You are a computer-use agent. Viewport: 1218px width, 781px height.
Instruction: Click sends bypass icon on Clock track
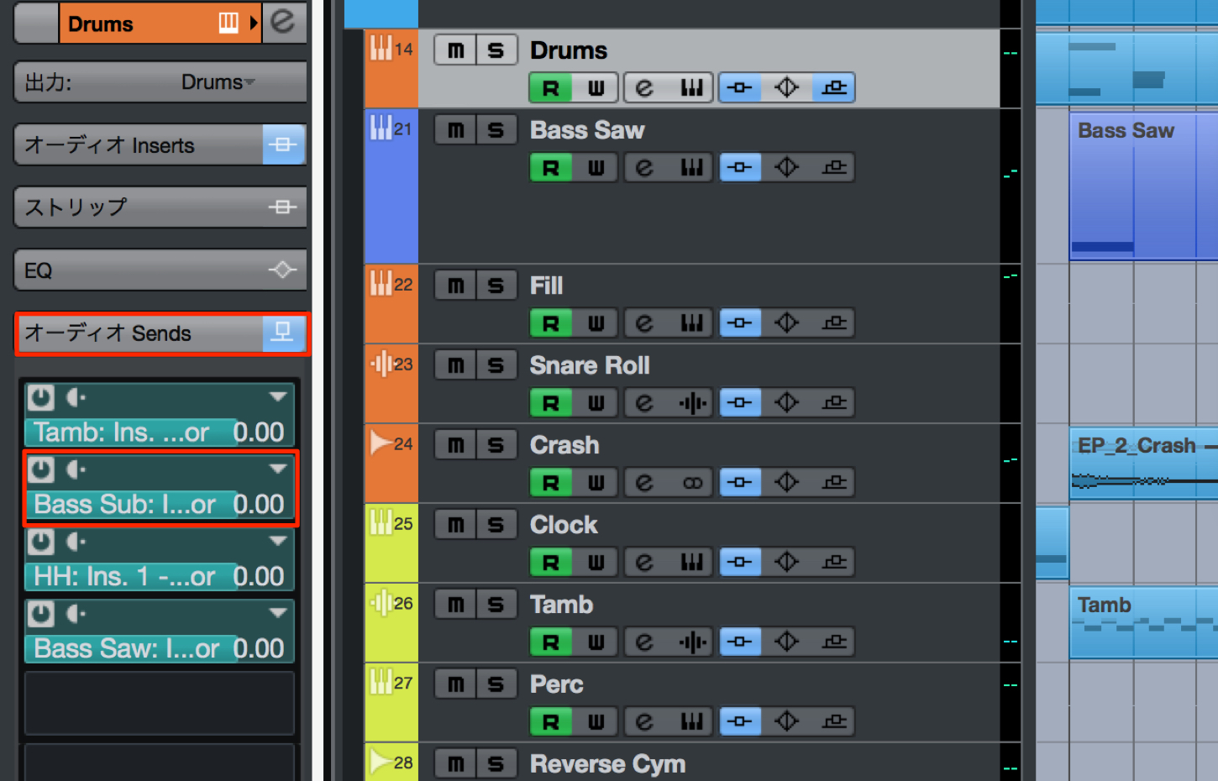[x=833, y=562]
